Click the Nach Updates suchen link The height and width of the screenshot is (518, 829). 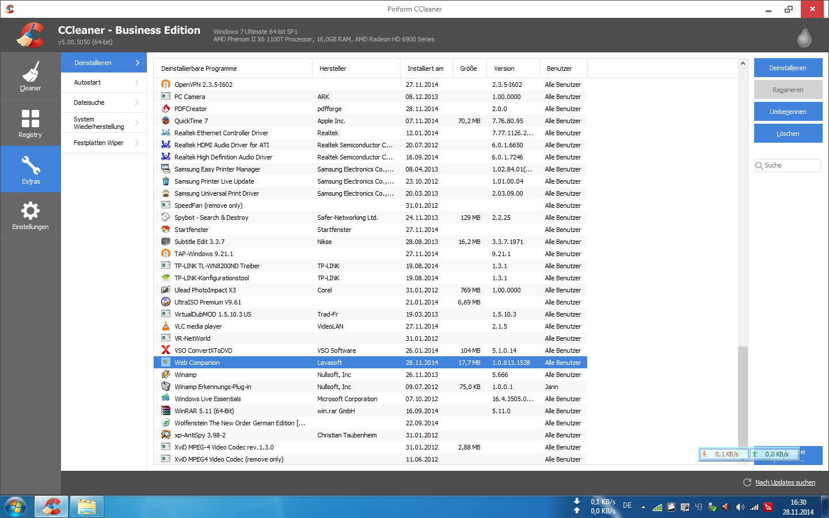coord(785,482)
